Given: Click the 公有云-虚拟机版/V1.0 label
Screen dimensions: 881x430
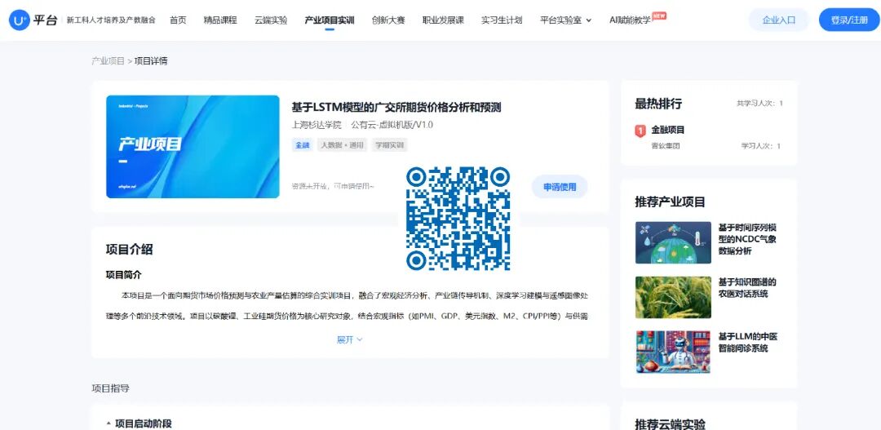Looking at the screenshot, I should pos(392,125).
